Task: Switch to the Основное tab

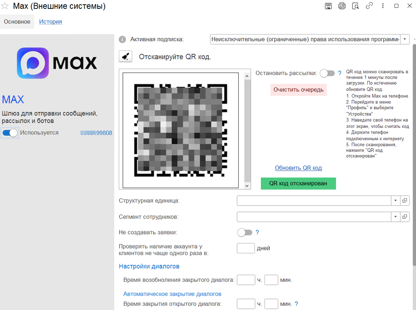Action: coord(17,22)
